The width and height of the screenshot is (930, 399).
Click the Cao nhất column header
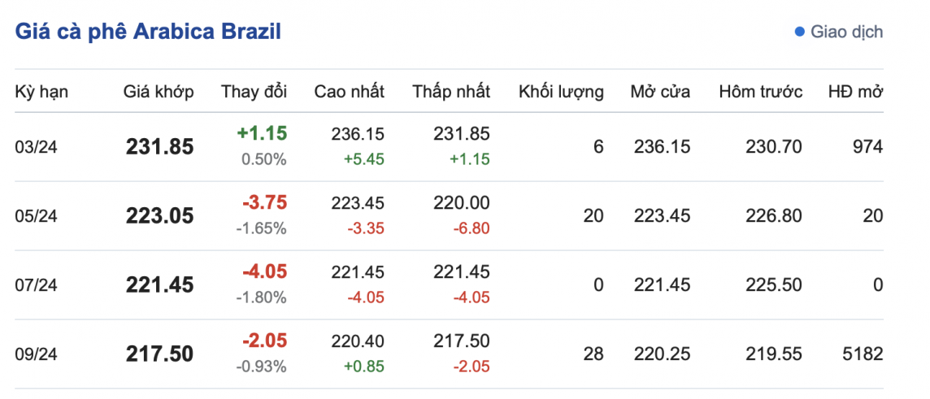(350, 92)
